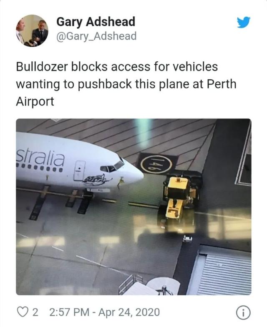
Task: Open Gary Adshead's profile picture
Action: tap(32, 31)
